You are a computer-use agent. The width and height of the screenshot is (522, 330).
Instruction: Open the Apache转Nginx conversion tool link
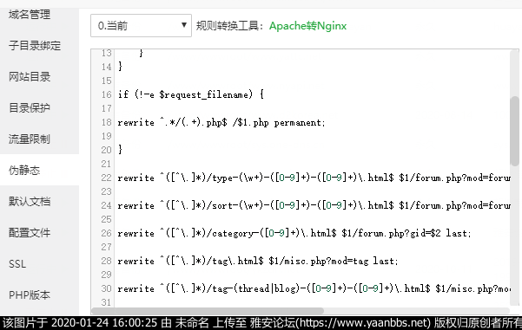307,26
